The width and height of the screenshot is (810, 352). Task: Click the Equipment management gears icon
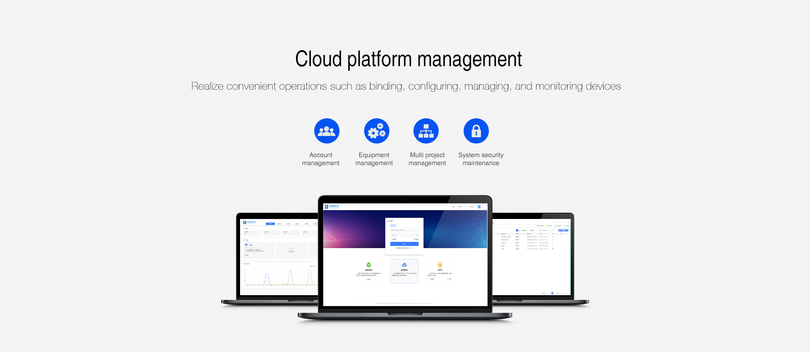[x=376, y=131]
